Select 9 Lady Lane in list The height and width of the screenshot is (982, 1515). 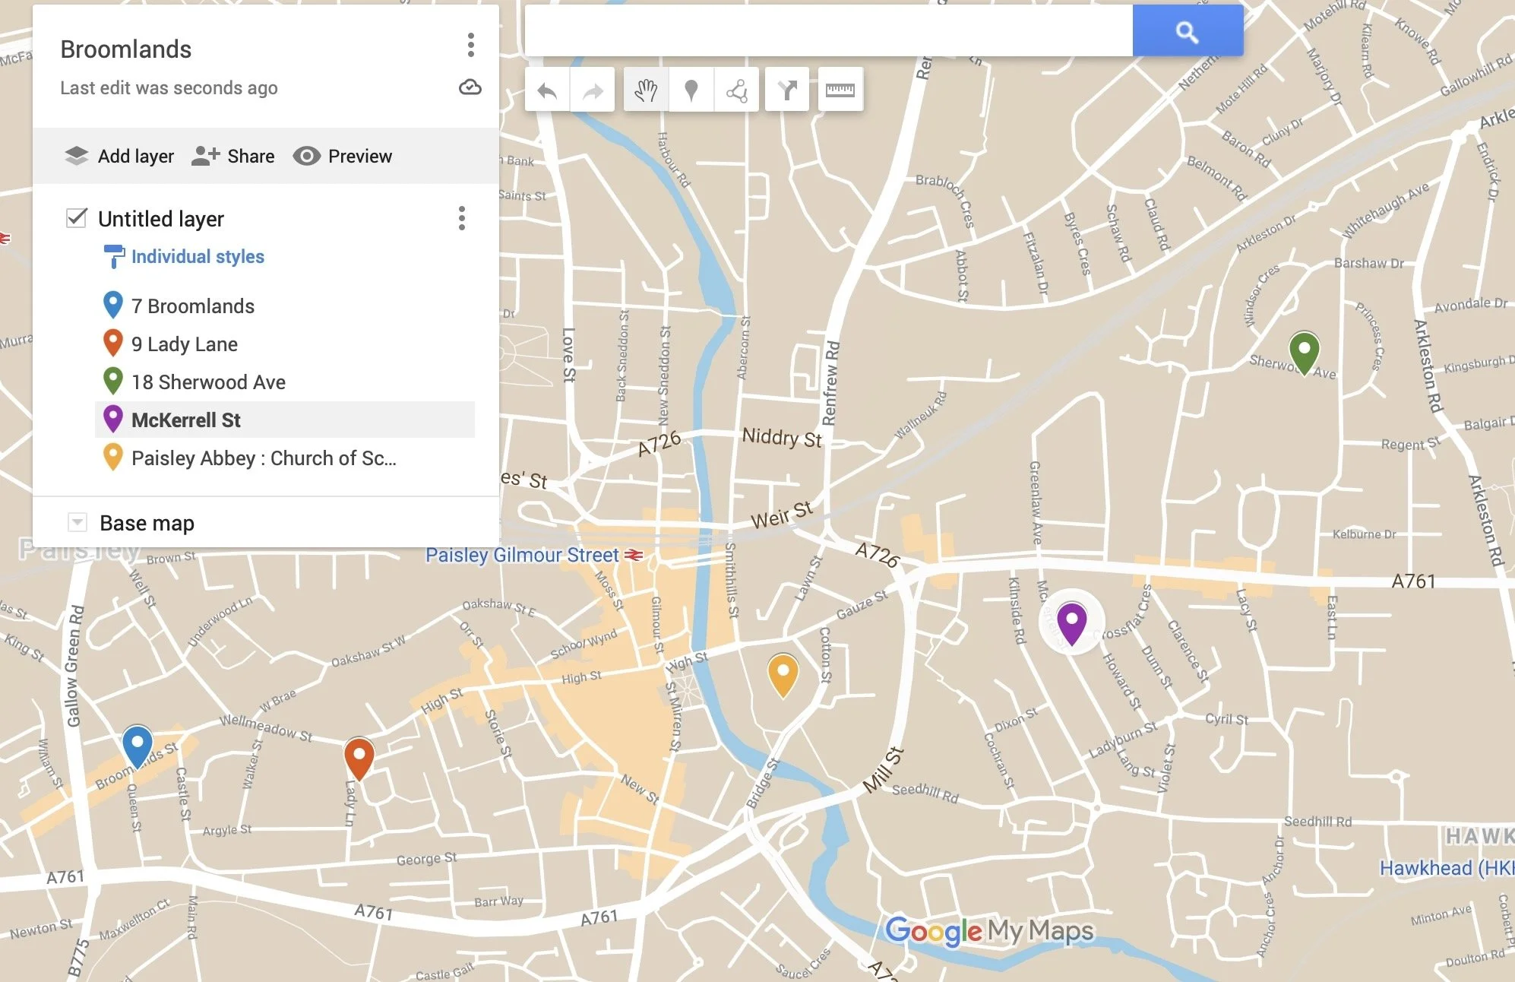coord(184,344)
